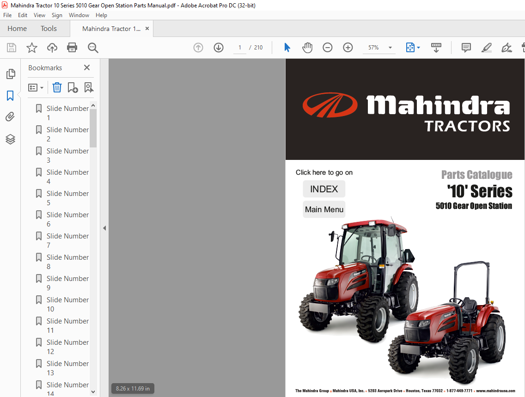Open the Find text magnifier

(x=93, y=48)
